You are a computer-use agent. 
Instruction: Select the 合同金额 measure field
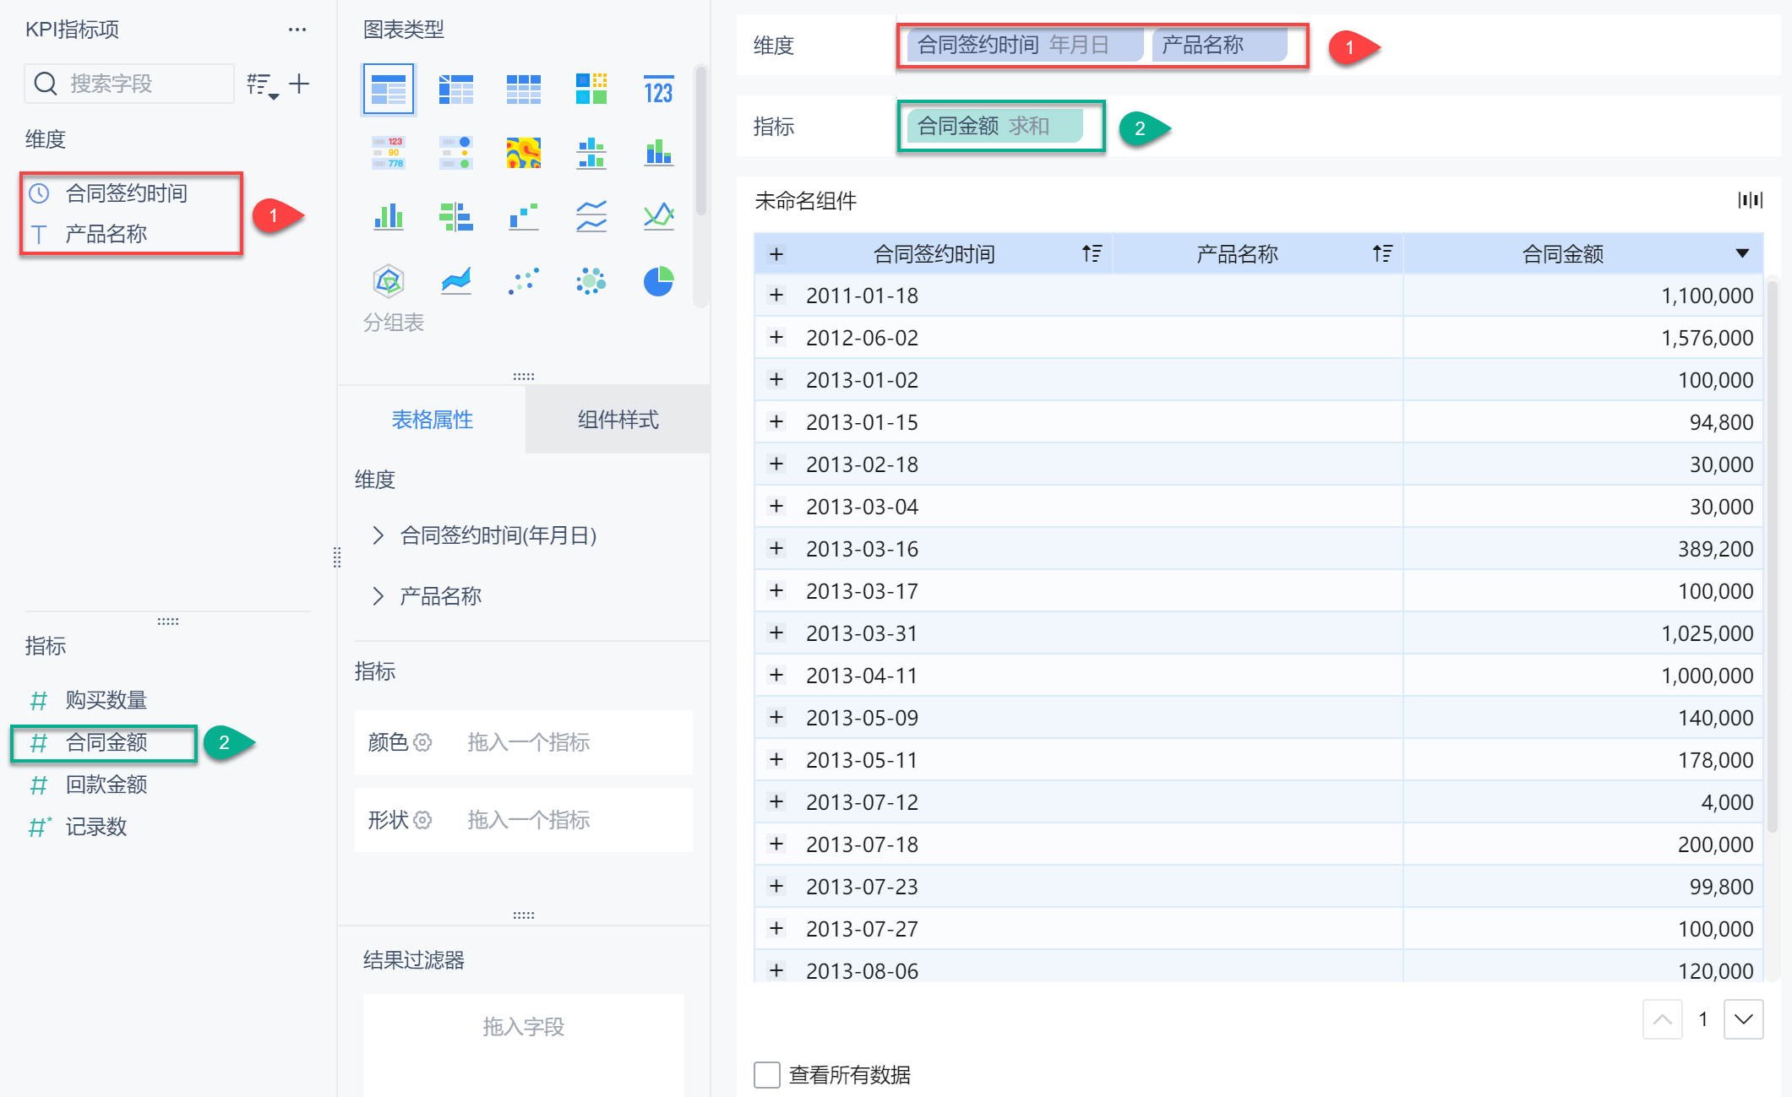[x=106, y=742]
